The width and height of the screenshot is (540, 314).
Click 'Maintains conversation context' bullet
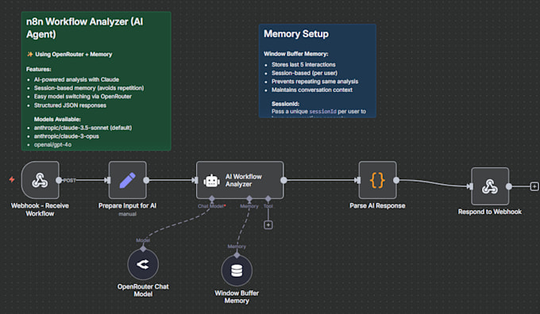coord(312,90)
